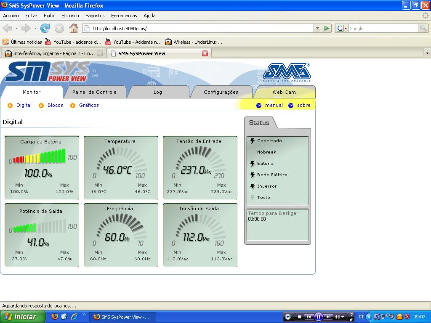This screenshot has height=323, width=431.
Task: Pause playback in the taskbar media player
Action: [x=318, y=317]
